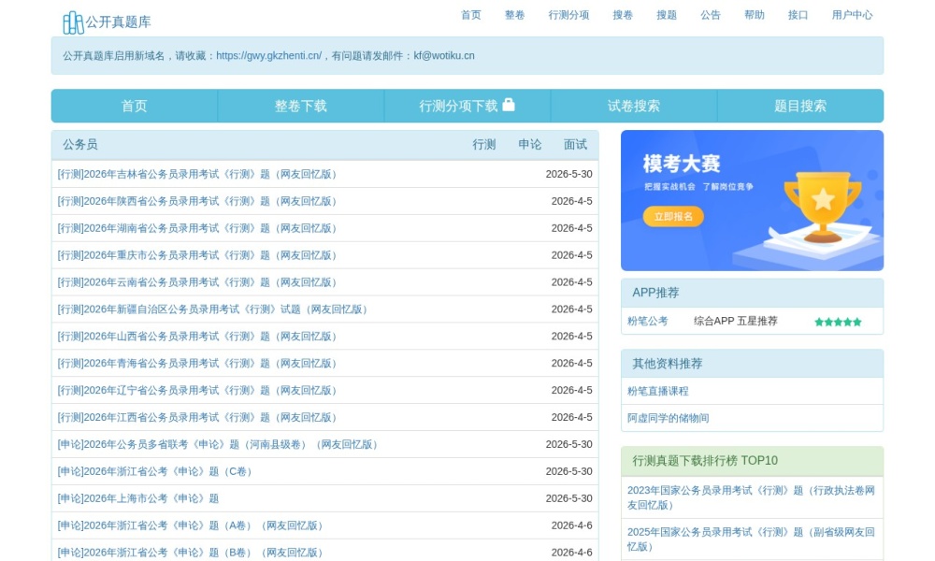Click 综合APP 五星推荐 text
The width and height of the screenshot is (935, 561).
pyautogui.click(x=736, y=322)
